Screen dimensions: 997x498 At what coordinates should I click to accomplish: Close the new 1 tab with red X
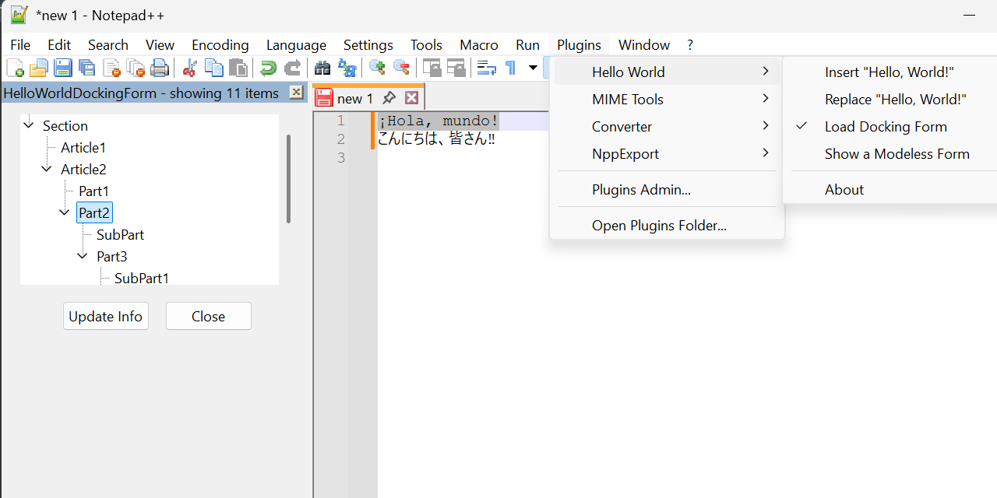click(412, 98)
